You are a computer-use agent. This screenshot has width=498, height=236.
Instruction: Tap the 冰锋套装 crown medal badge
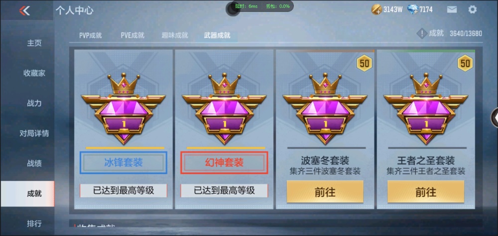click(124, 109)
